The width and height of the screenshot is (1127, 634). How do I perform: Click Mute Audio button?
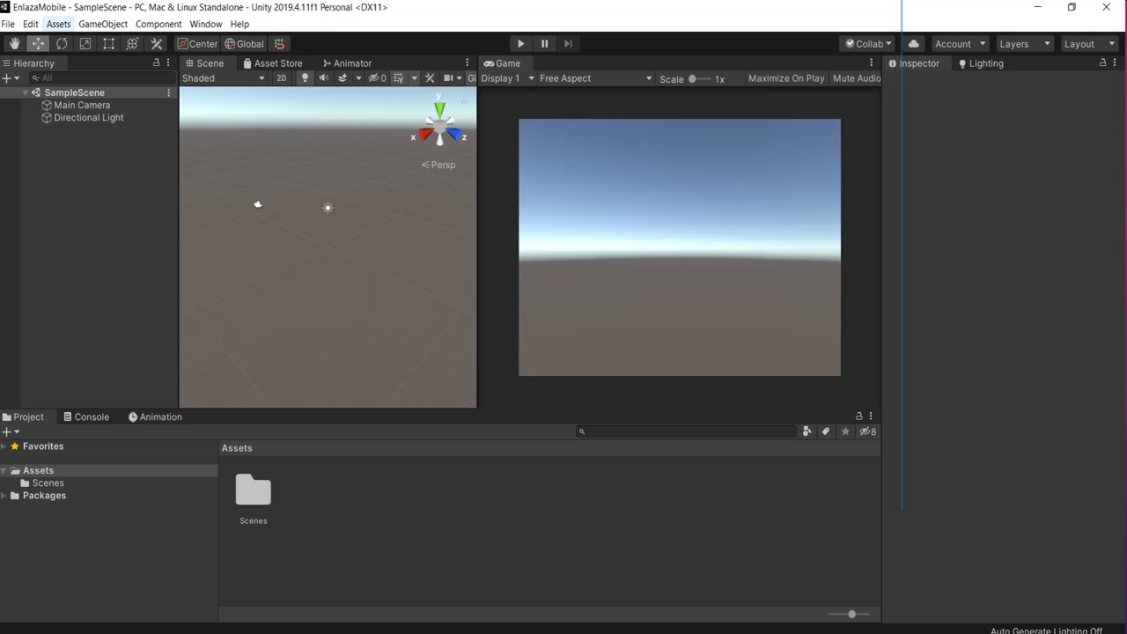click(857, 78)
